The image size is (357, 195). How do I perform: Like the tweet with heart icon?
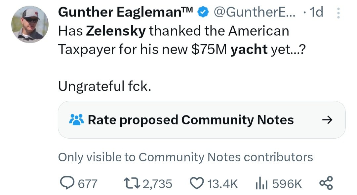[x=197, y=183]
